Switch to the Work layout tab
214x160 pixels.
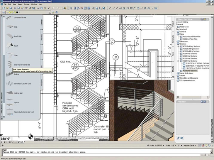[x=21, y=142]
